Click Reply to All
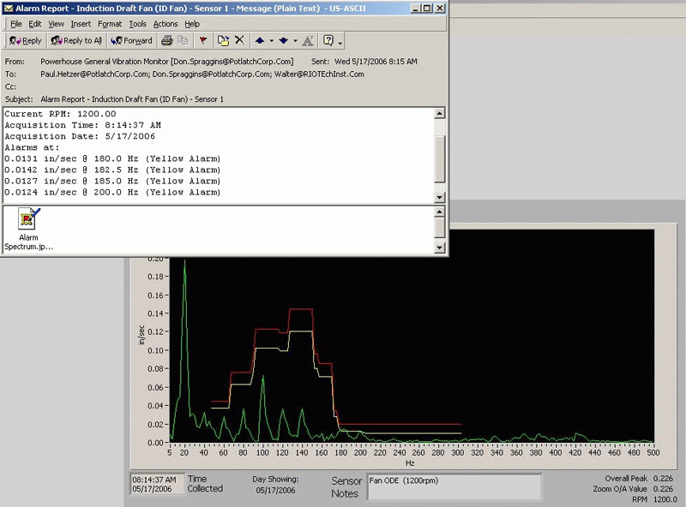This screenshot has width=686, height=507. [x=76, y=40]
